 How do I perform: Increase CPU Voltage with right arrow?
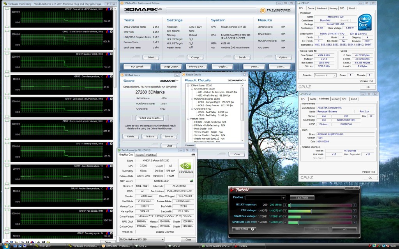click(x=354, y=210)
